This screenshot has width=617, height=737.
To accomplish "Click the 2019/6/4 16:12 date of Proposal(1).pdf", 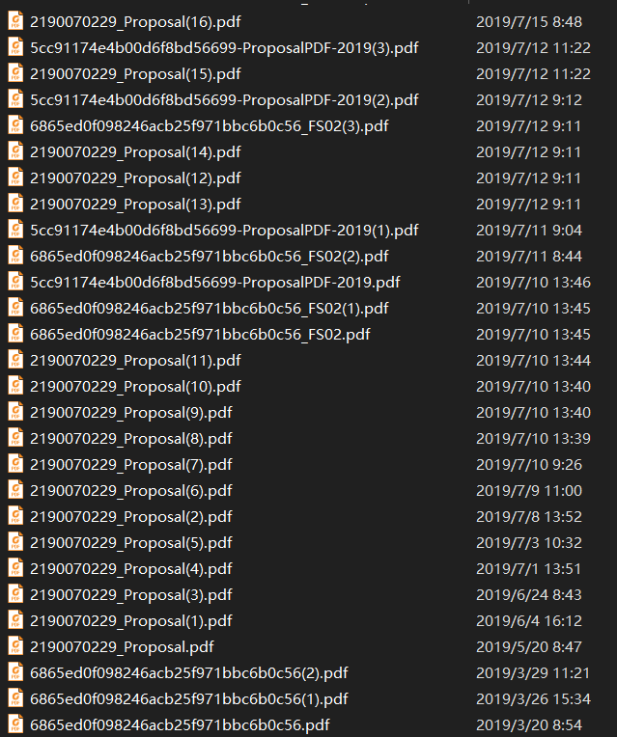I will pos(529,621).
